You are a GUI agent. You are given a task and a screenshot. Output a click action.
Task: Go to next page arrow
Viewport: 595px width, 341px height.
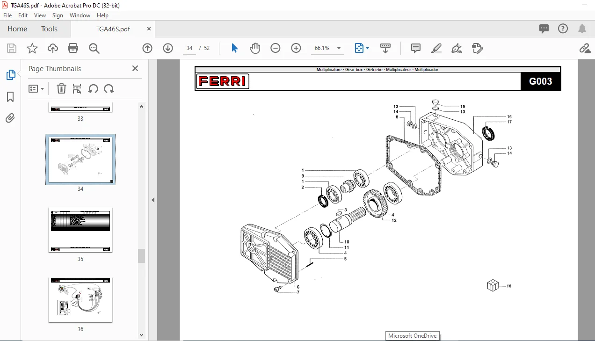click(x=168, y=48)
